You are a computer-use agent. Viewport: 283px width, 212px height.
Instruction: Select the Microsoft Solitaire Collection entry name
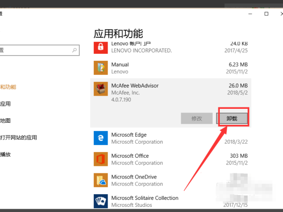[x=145, y=198]
